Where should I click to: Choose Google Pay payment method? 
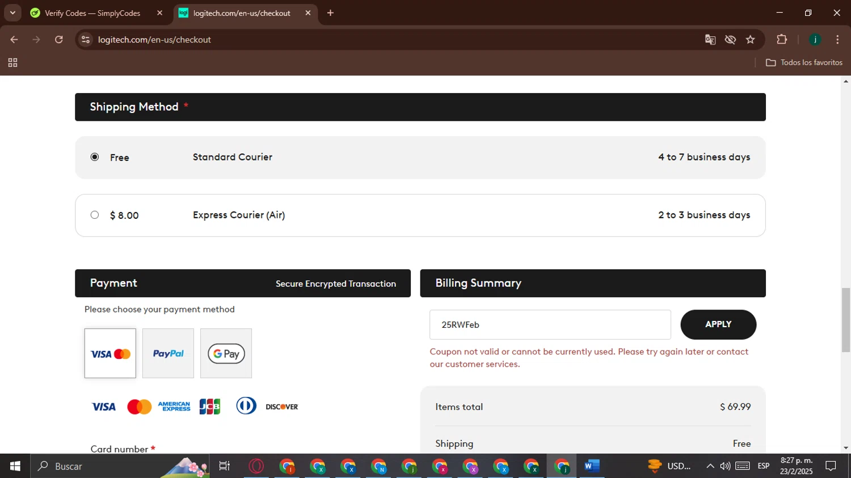226,353
